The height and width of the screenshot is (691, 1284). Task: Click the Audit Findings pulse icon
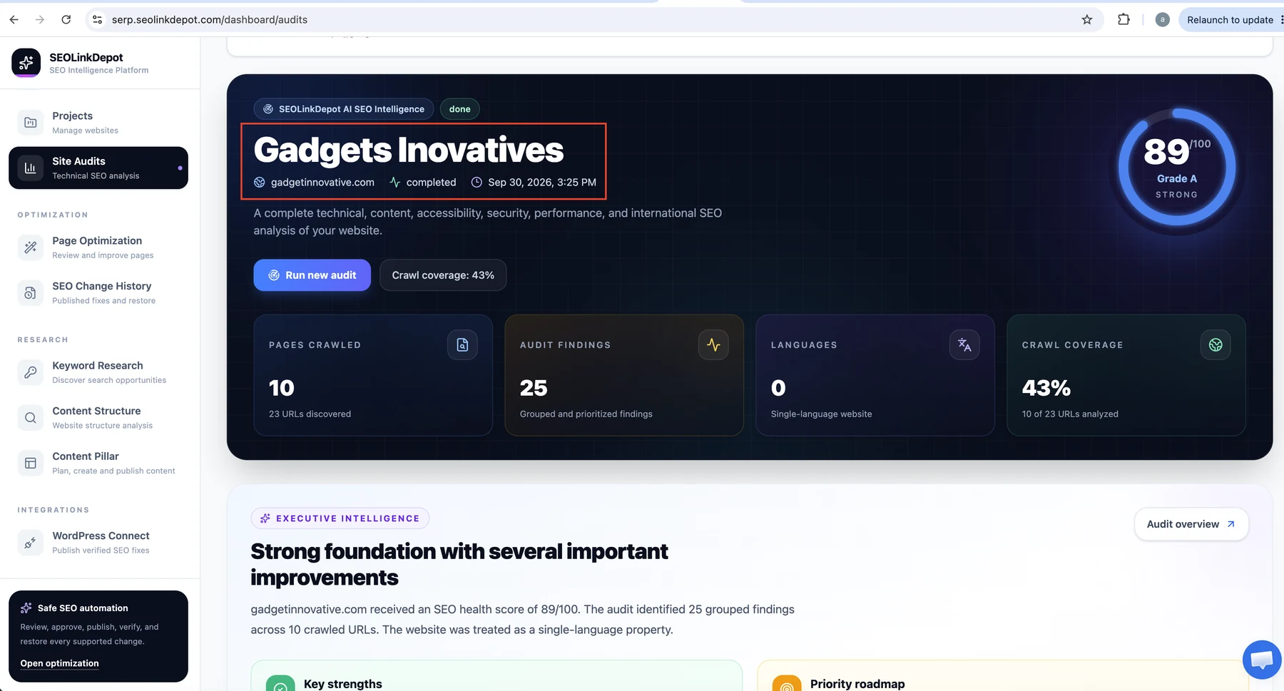coord(713,345)
